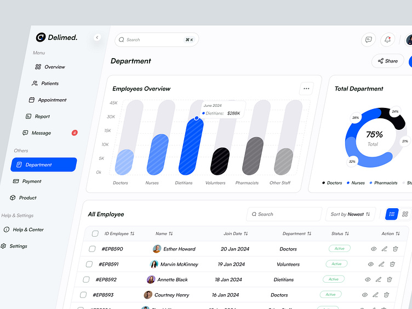Sort by Department column
The width and height of the screenshot is (412, 309).
point(297,233)
